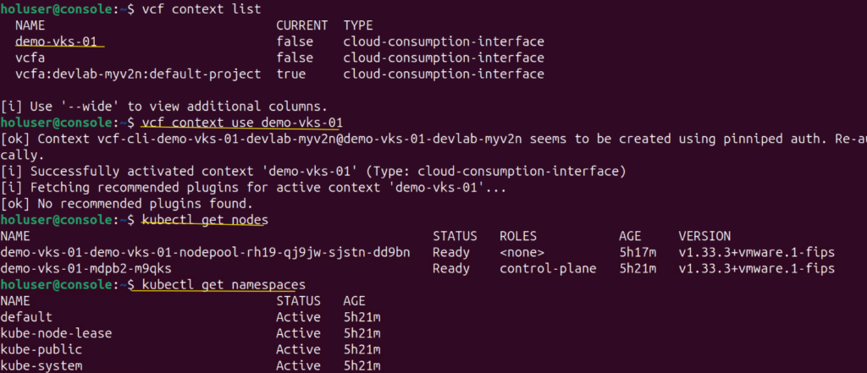Select the vcfa:devlab-myv2n:default-project context row
867x373 pixels.
[138, 74]
